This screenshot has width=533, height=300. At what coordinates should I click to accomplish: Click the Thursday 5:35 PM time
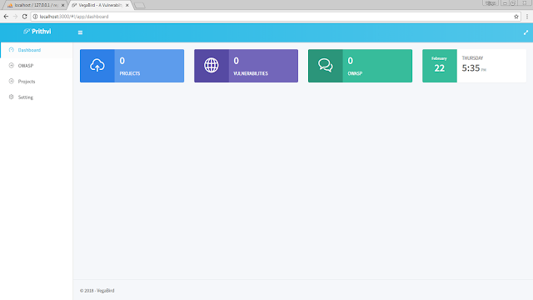474,65
